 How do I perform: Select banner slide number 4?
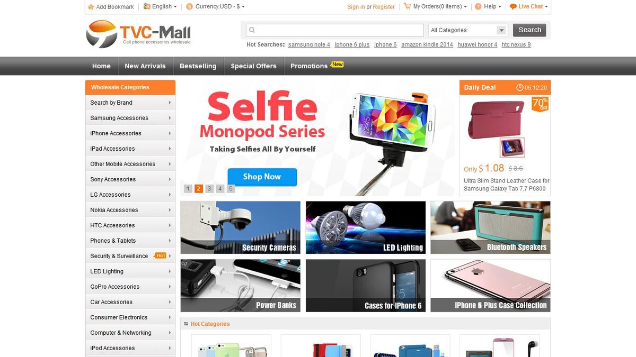tap(220, 189)
